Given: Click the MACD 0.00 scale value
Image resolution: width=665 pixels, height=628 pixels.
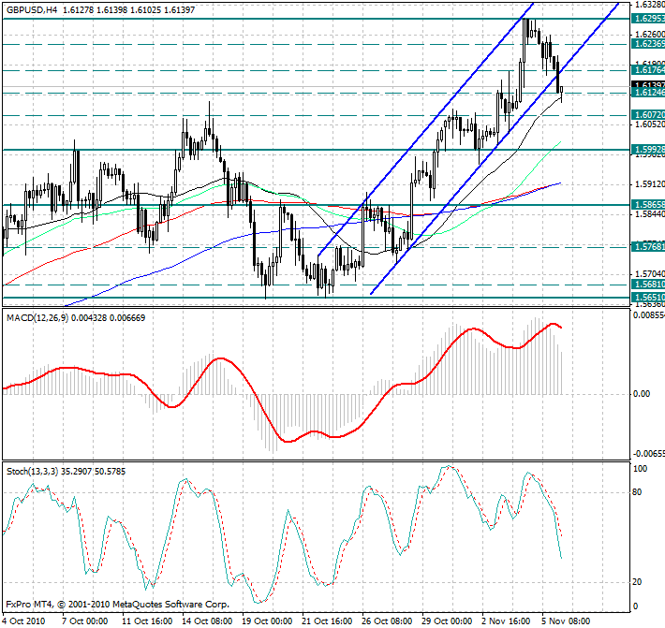Looking at the screenshot, I should click(642, 394).
